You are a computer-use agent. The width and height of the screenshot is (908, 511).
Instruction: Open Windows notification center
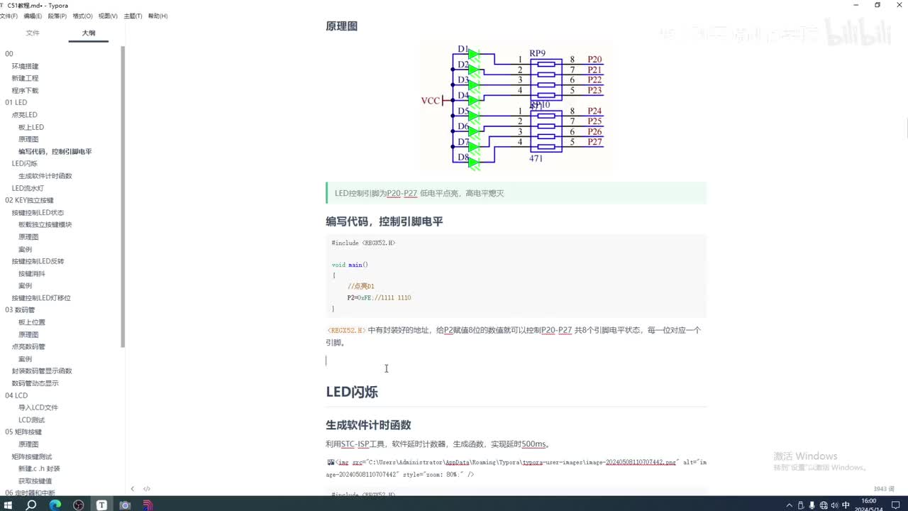pos(897,505)
